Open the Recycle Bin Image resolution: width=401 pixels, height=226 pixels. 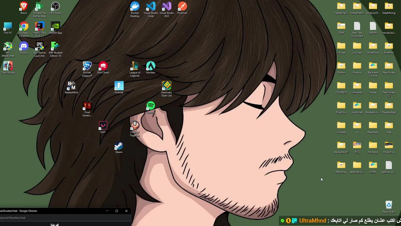click(389, 207)
